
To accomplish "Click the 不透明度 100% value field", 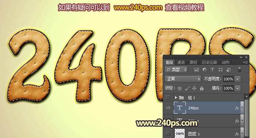I will click(229, 79).
